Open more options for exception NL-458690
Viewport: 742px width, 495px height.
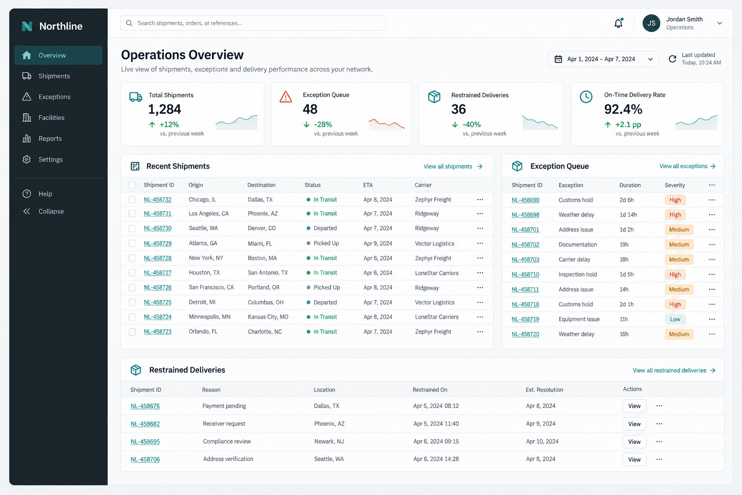coord(712,200)
